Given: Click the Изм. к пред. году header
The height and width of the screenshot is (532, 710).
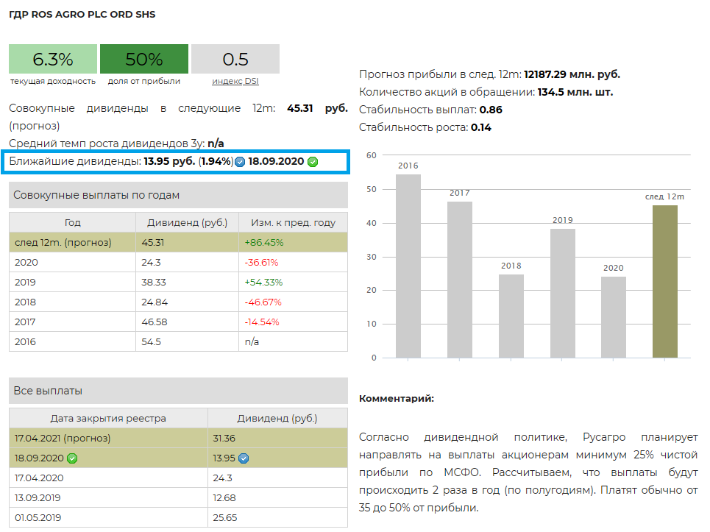Looking at the screenshot, I should pos(293,222).
